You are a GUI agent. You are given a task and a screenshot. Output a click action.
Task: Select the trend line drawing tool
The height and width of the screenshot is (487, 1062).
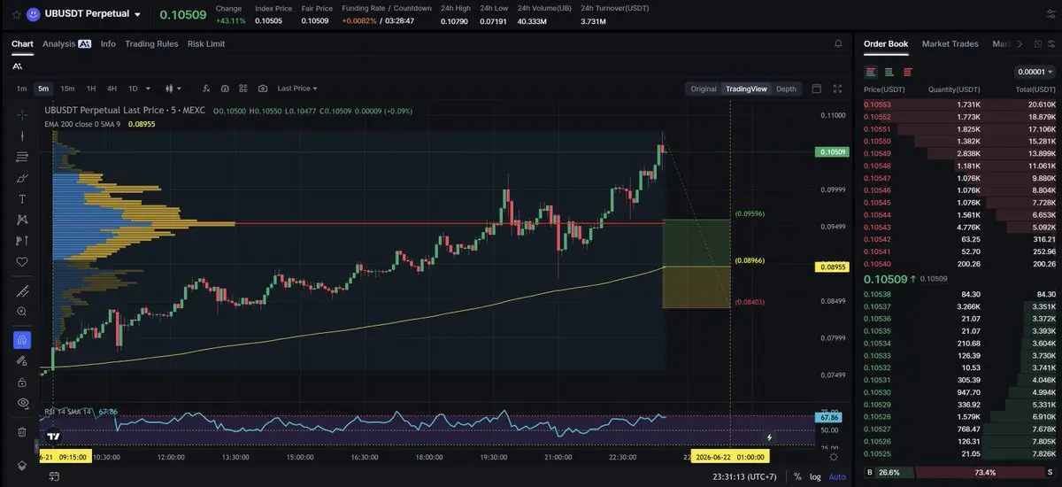pyautogui.click(x=22, y=135)
